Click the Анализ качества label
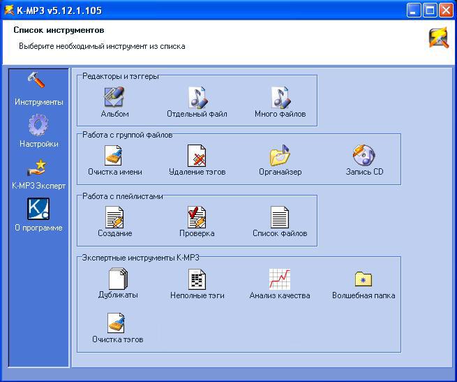 [280, 295]
